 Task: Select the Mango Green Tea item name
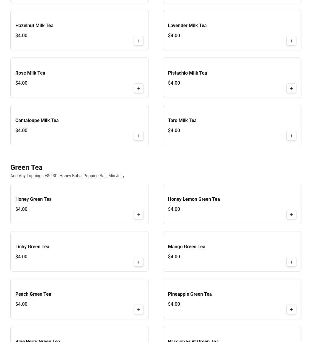[186, 247]
